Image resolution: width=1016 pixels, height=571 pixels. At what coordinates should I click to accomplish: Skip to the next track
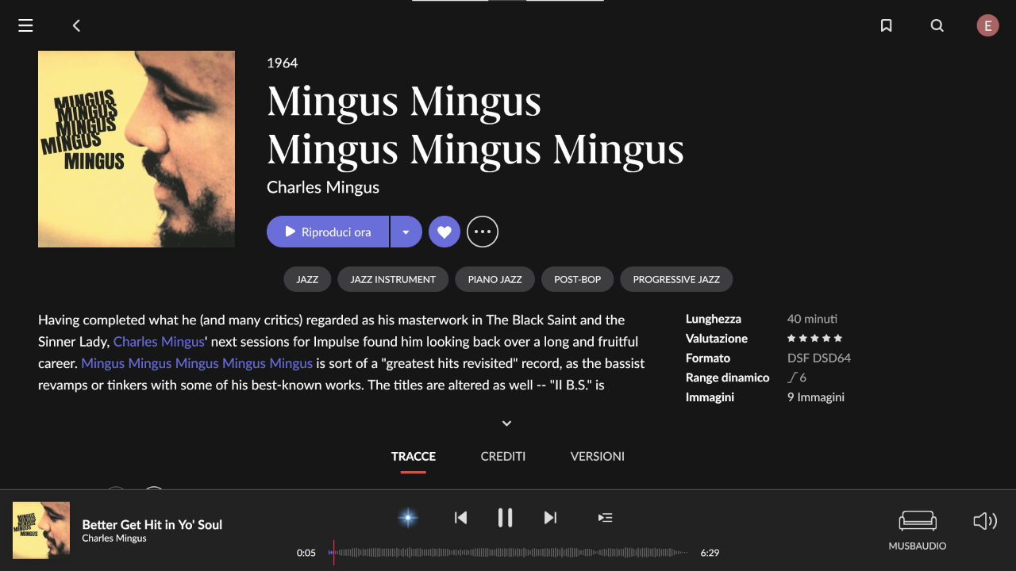[550, 518]
